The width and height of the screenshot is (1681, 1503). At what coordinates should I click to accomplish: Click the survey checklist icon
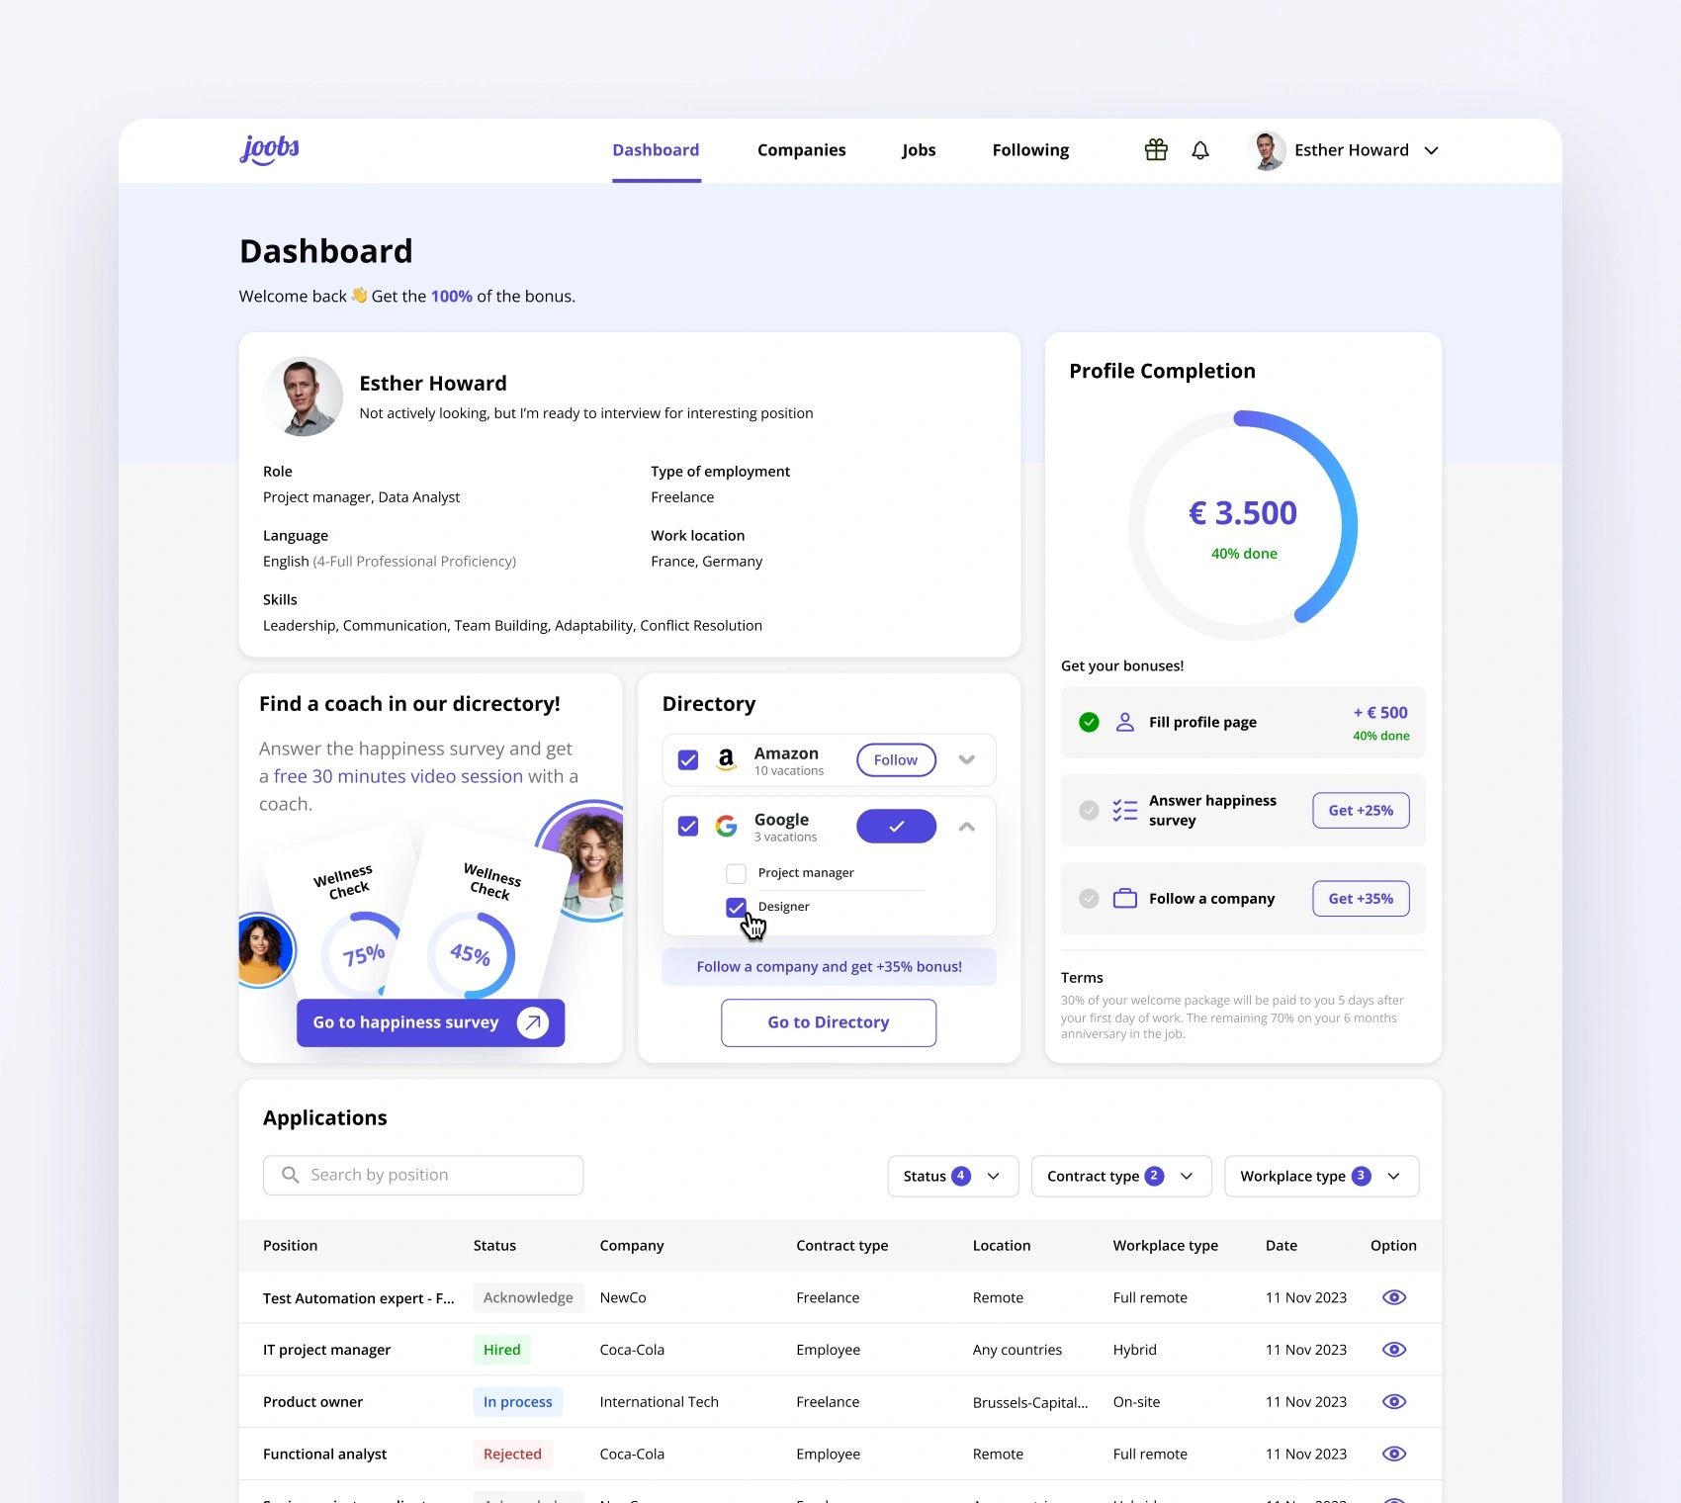point(1125,811)
